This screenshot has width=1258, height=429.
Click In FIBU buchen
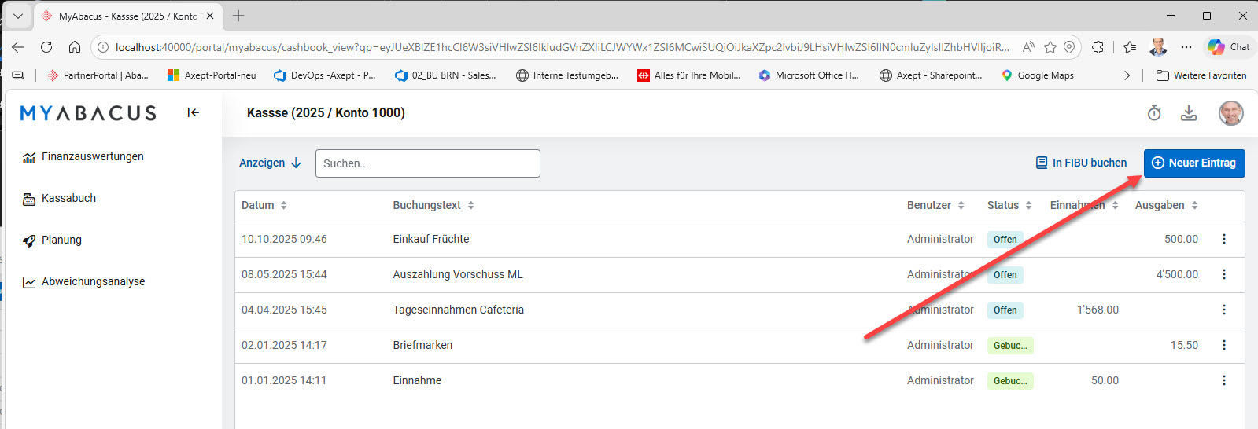click(x=1081, y=163)
